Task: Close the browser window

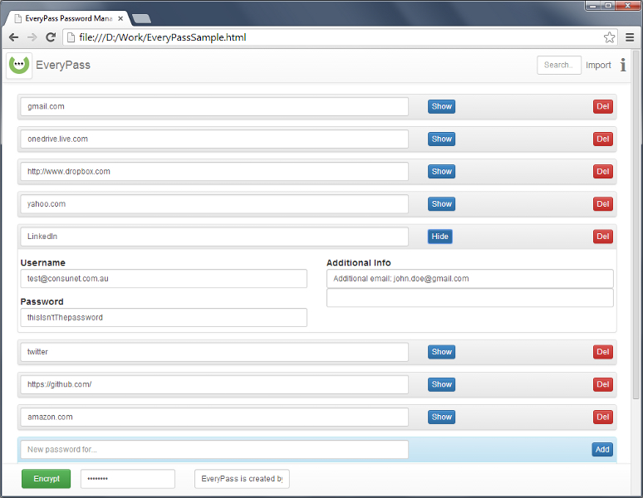Action: point(627,6)
